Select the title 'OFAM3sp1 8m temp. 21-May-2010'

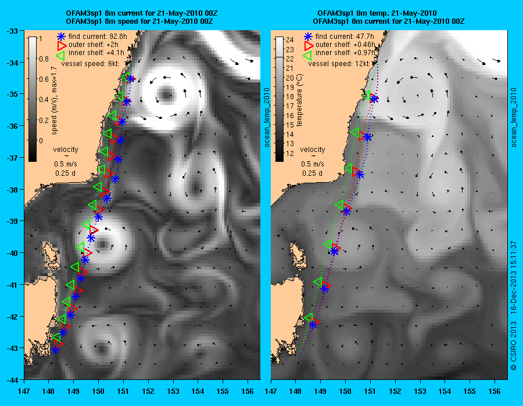click(x=377, y=13)
